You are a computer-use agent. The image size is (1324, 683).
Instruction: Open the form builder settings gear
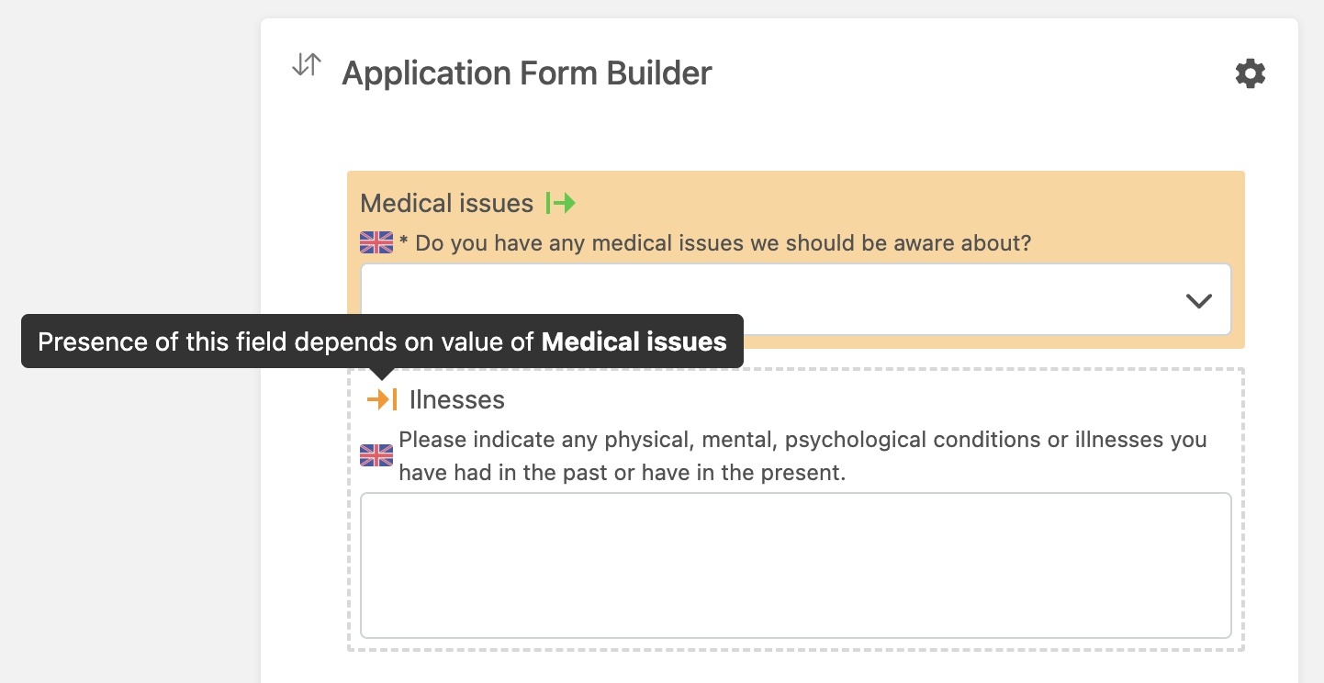pyautogui.click(x=1250, y=73)
